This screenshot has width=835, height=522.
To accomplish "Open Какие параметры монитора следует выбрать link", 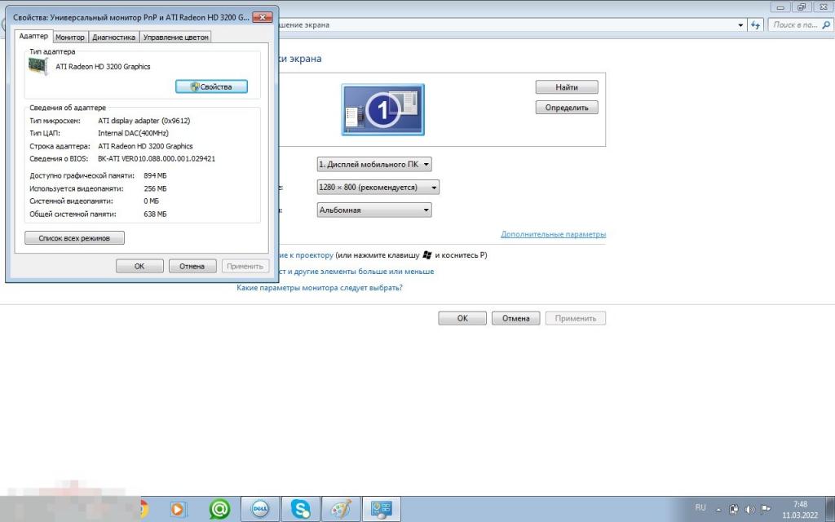I will [x=320, y=288].
